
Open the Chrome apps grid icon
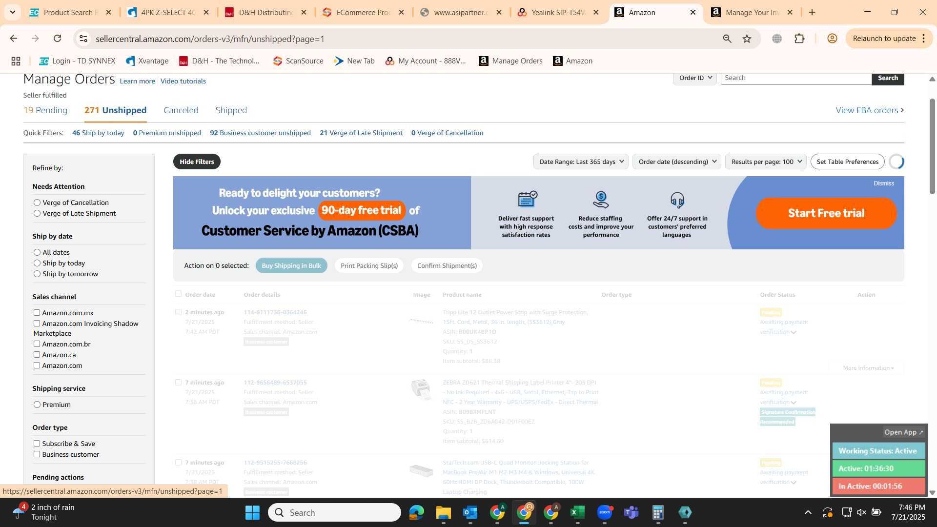click(16, 61)
